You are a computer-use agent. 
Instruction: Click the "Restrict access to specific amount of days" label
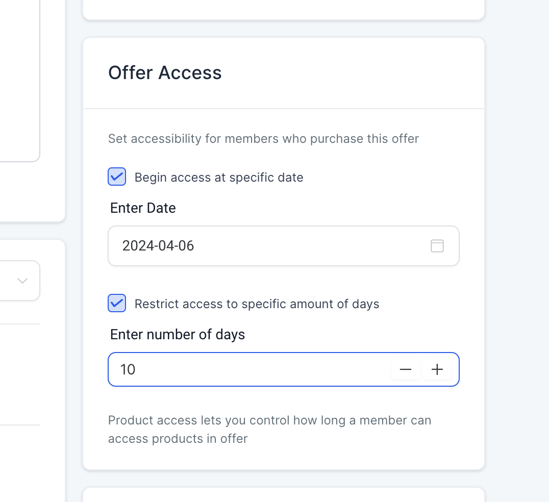[257, 304]
